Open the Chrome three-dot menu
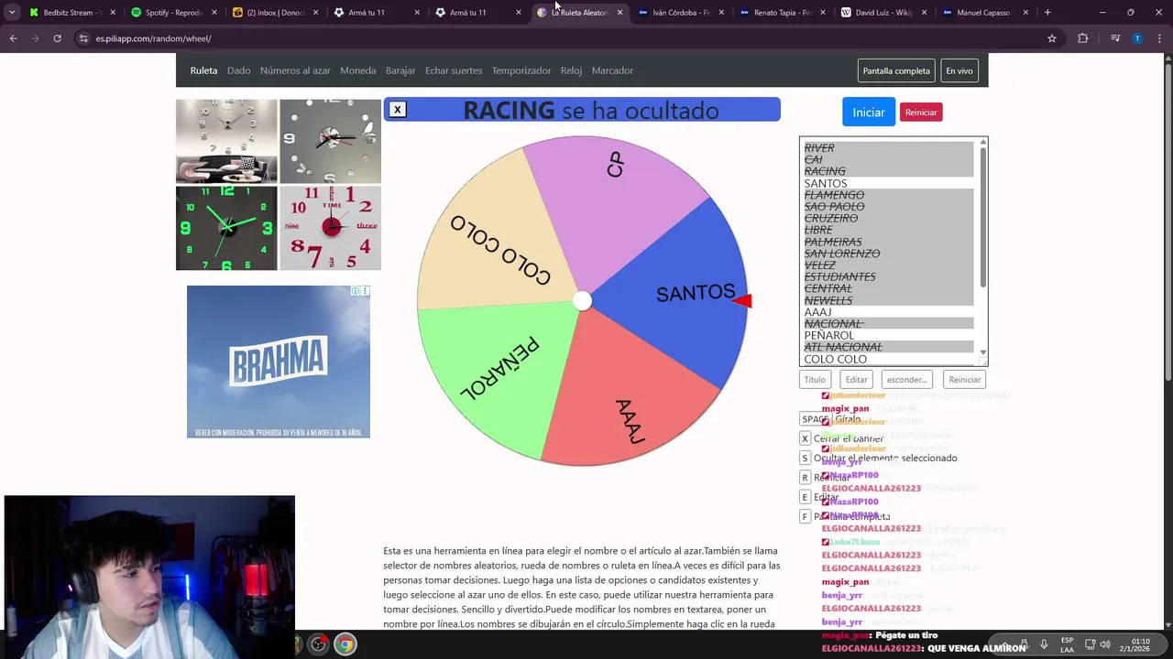 1159,38
